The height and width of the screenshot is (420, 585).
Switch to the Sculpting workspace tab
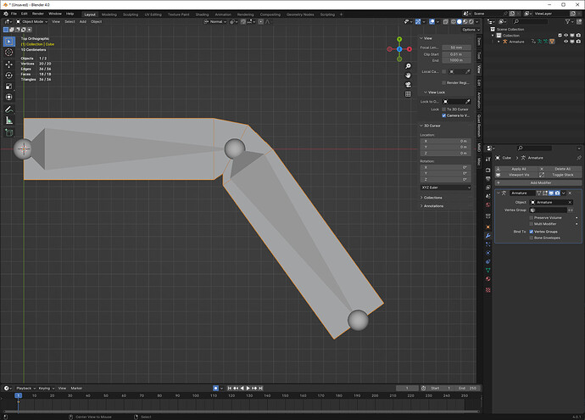[x=131, y=14]
